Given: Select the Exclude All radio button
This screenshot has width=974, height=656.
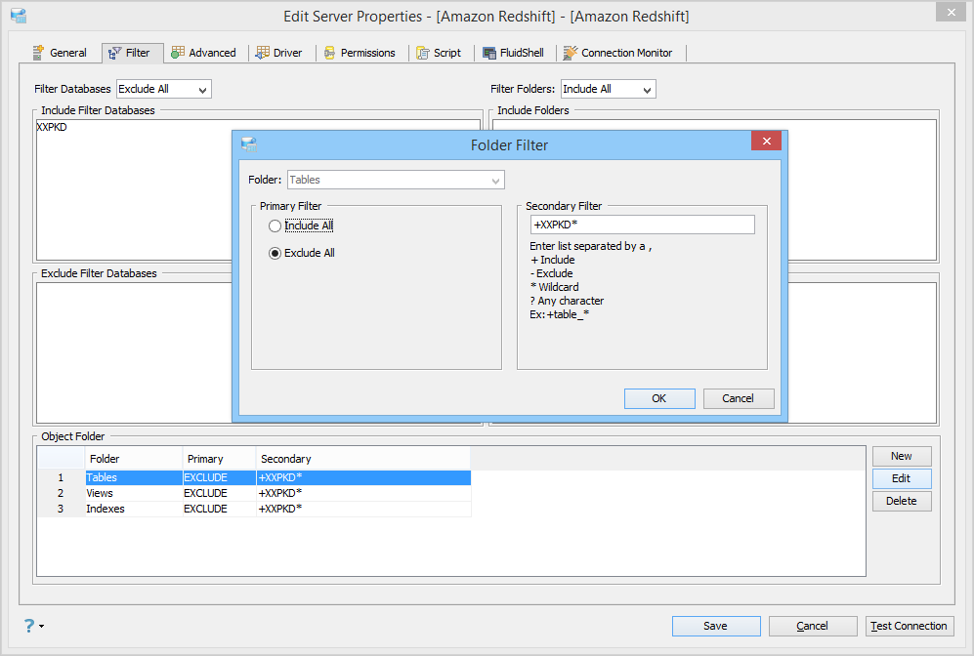Looking at the screenshot, I should (275, 253).
